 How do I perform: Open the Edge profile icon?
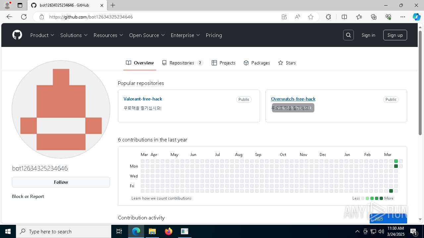7,5
